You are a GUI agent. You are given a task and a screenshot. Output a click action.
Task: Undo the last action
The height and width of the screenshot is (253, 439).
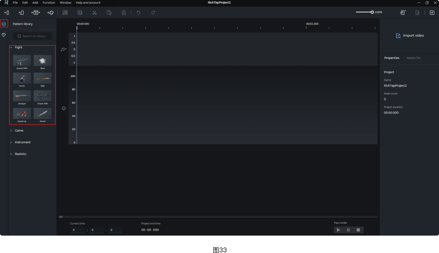(138, 12)
